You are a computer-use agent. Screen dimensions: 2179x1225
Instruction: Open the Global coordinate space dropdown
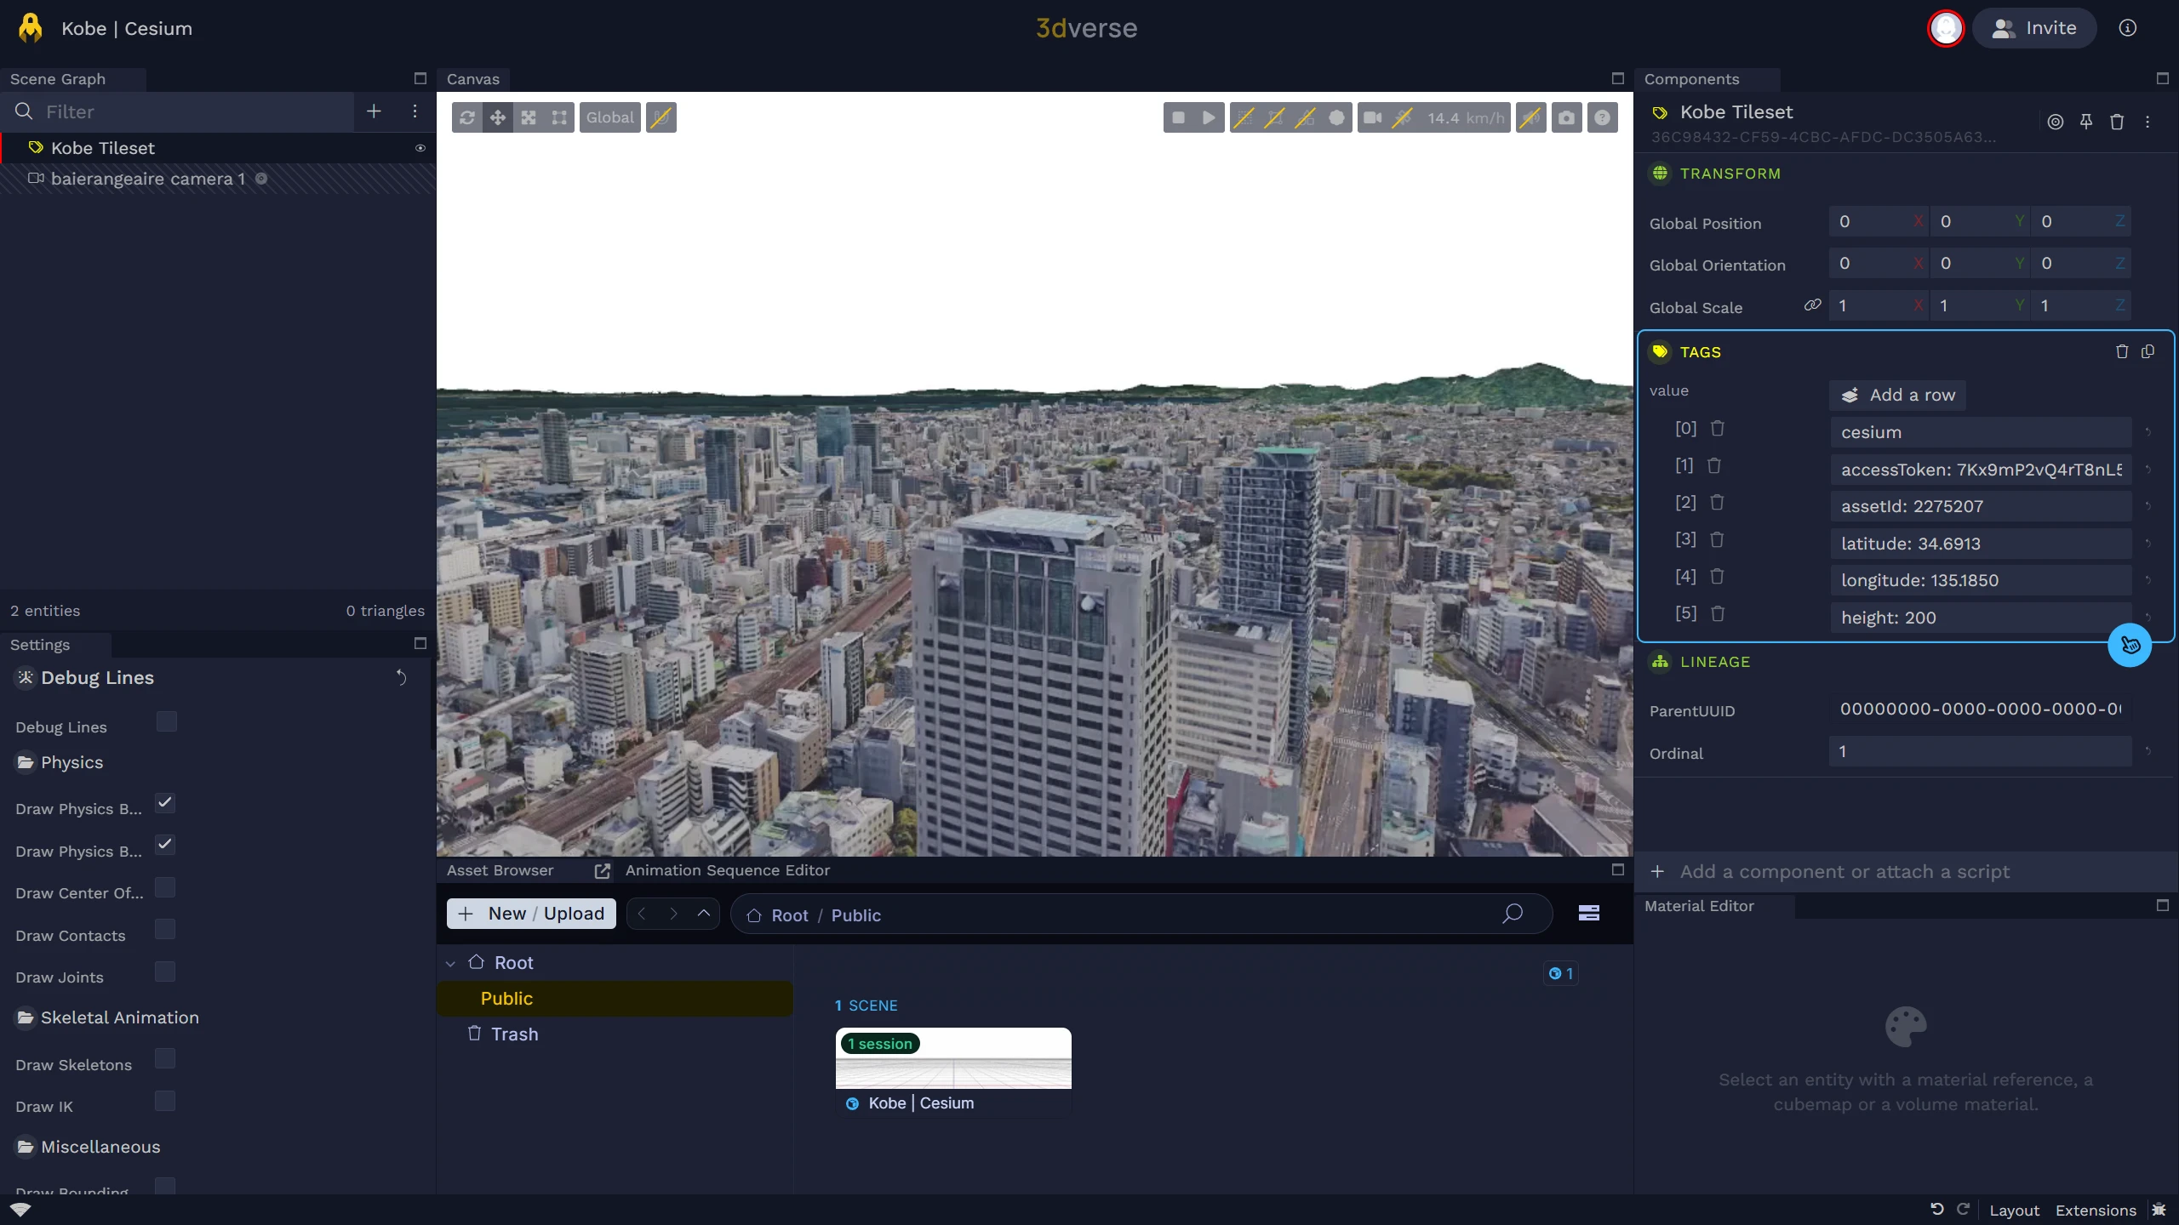(610, 117)
